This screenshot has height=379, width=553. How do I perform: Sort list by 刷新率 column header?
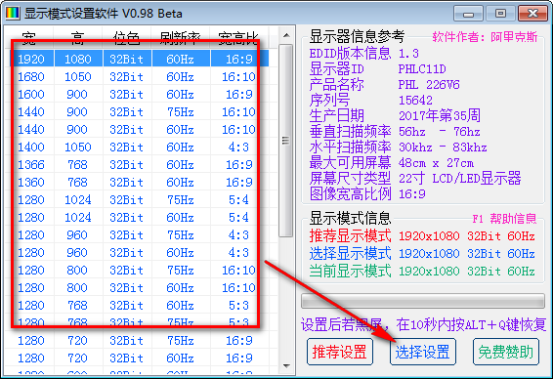(x=180, y=38)
